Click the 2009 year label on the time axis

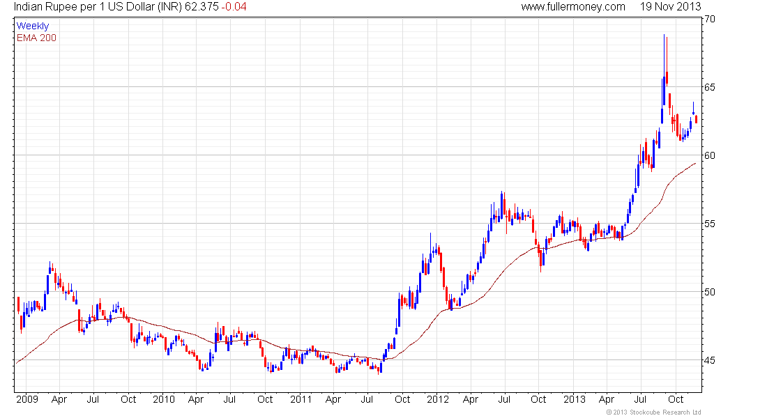(x=27, y=399)
